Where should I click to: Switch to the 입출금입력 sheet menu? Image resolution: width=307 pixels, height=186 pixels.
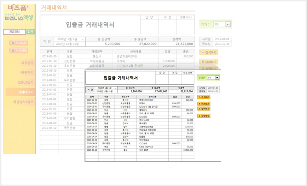point(26,82)
